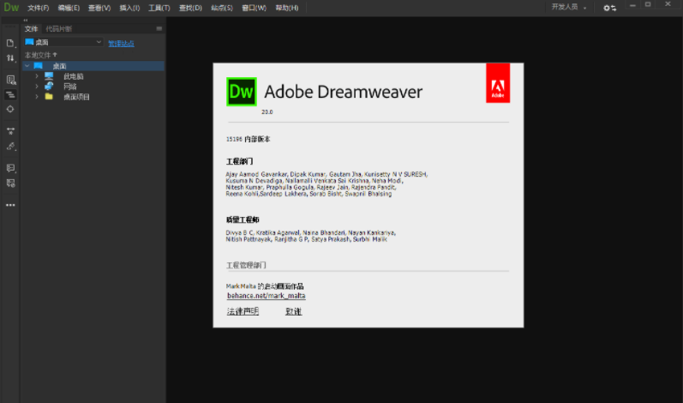
Task: Switch to the 代码片断 tab
Action: tap(59, 29)
